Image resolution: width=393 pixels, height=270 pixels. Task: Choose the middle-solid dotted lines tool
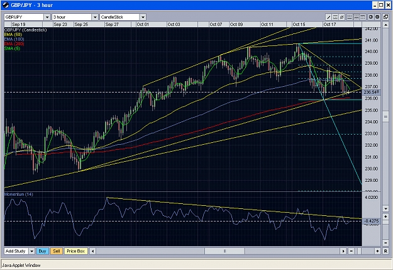pos(356,17)
